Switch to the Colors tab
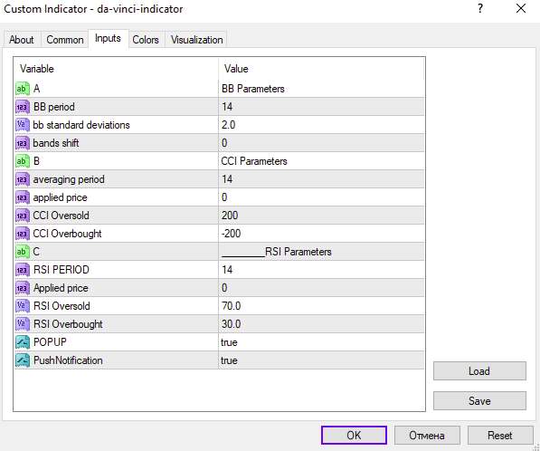 (x=146, y=40)
